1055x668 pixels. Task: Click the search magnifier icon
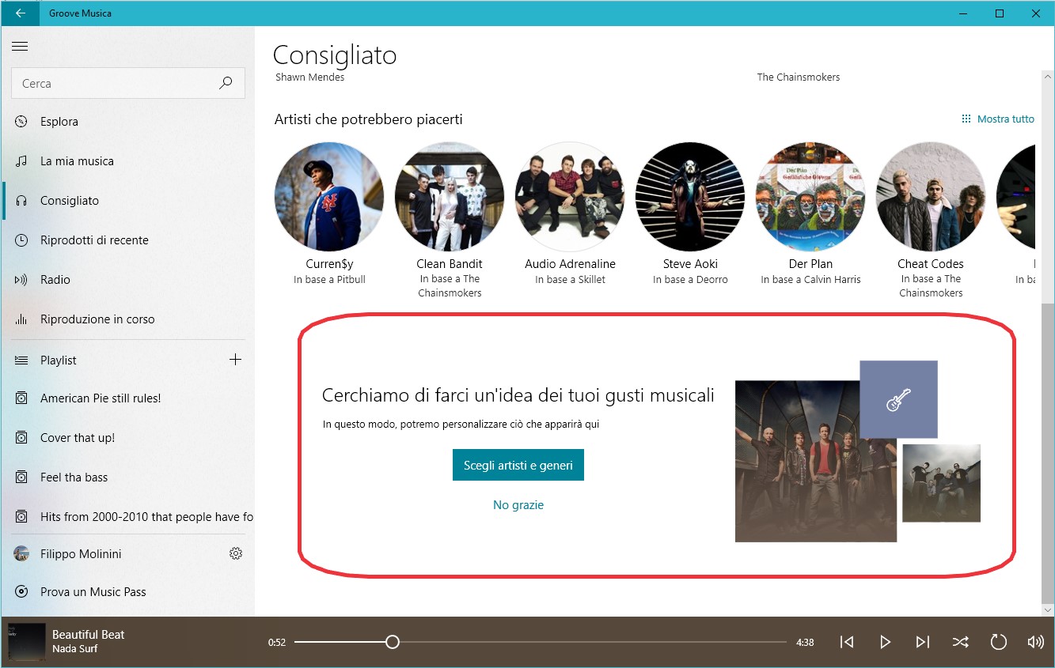226,83
